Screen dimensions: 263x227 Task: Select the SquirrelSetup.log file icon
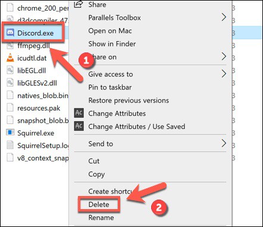(x=10, y=145)
